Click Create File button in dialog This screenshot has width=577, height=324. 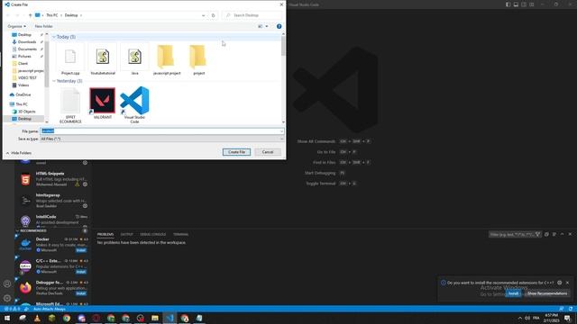pyautogui.click(x=236, y=152)
